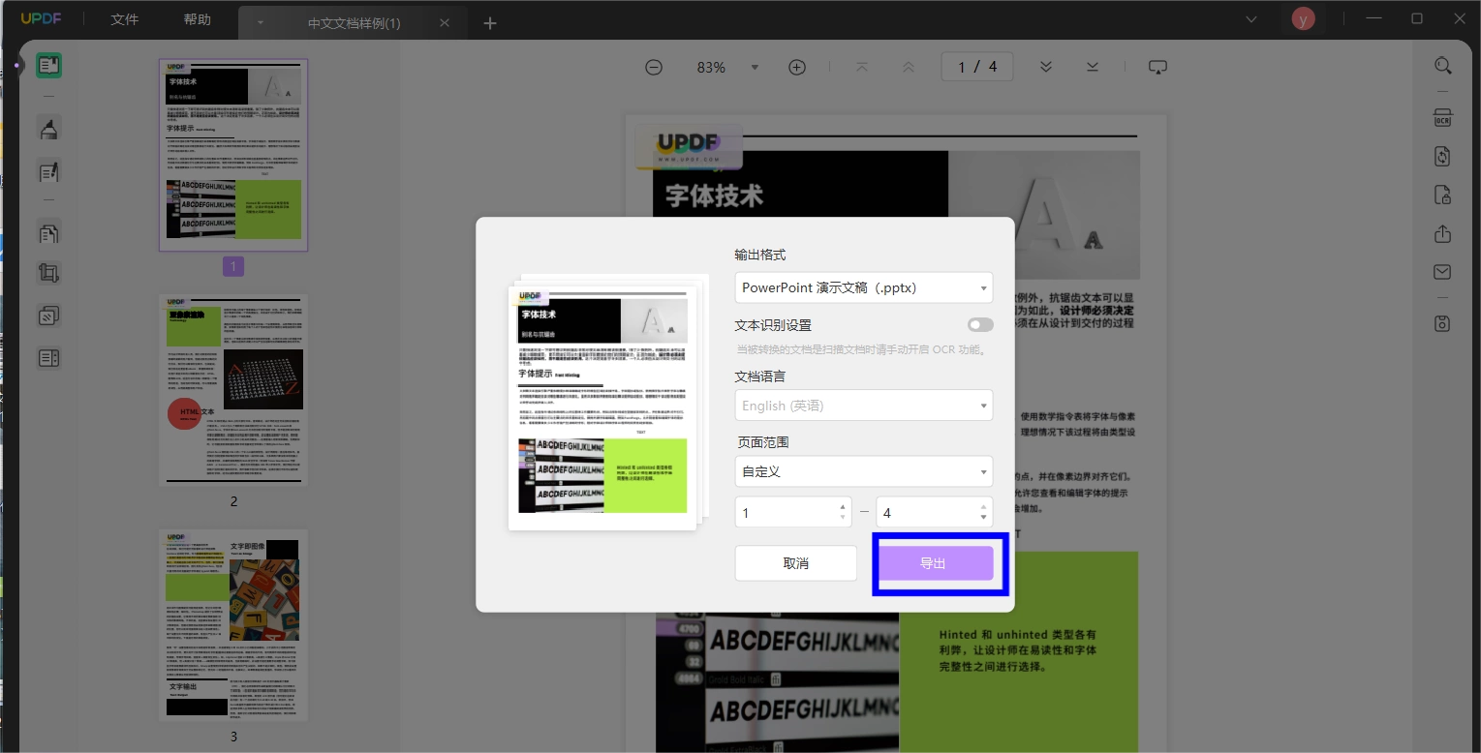
Task: Maximize the UPDF window
Action: point(1417,18)
